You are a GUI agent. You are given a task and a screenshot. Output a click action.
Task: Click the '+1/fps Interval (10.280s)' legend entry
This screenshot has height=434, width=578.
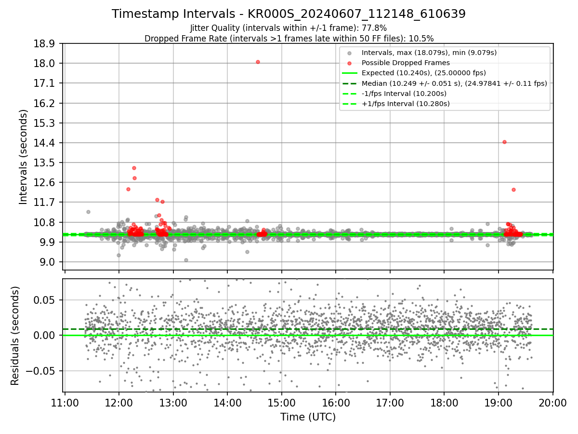point(406,104)
